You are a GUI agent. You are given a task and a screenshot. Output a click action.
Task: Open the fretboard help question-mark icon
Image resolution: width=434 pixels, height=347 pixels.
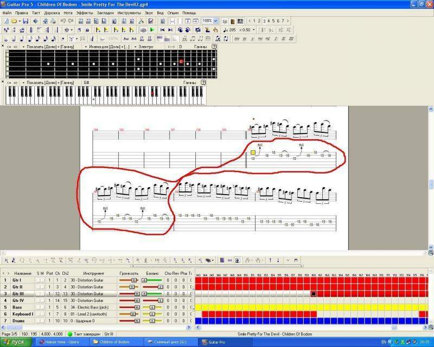tap(214, 47)
